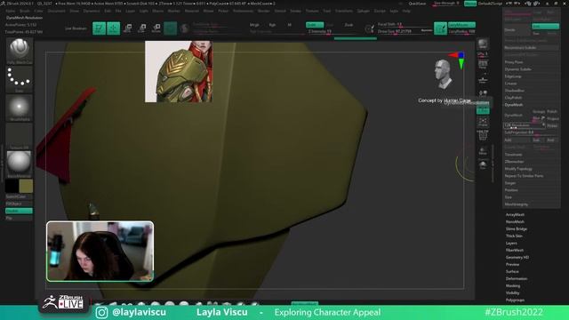Toggle the Gizmo 3D icon
The image size is (569, 320).
pos(170,28)
